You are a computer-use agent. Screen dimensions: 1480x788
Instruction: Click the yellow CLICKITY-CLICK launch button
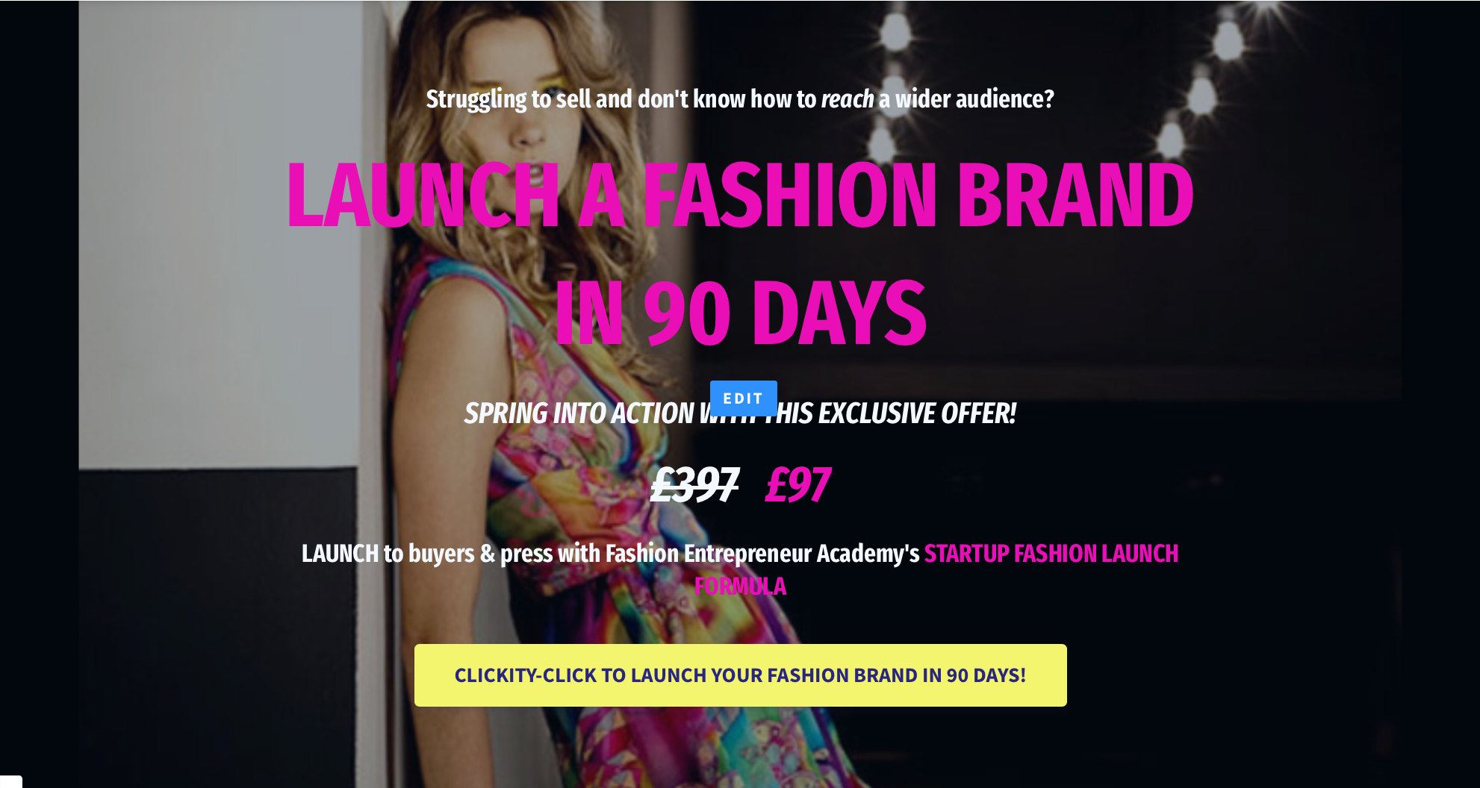click(x=740, y=675)
